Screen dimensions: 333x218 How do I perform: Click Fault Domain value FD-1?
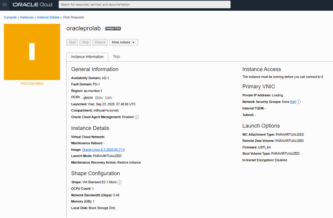click(96, 84)
